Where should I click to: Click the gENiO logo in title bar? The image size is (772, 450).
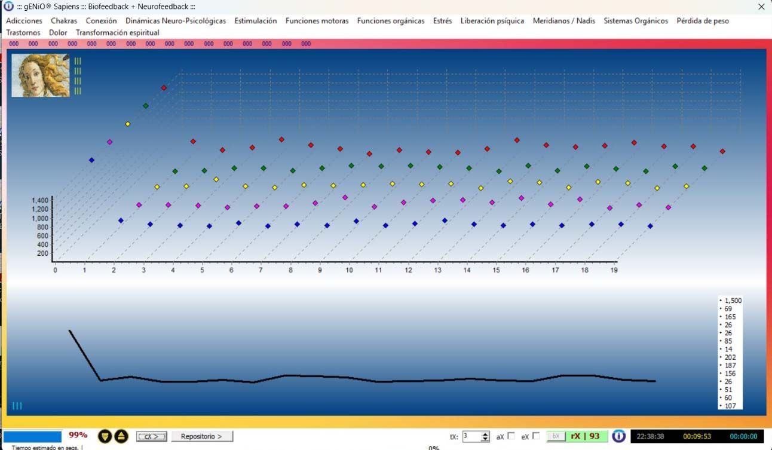8,7
